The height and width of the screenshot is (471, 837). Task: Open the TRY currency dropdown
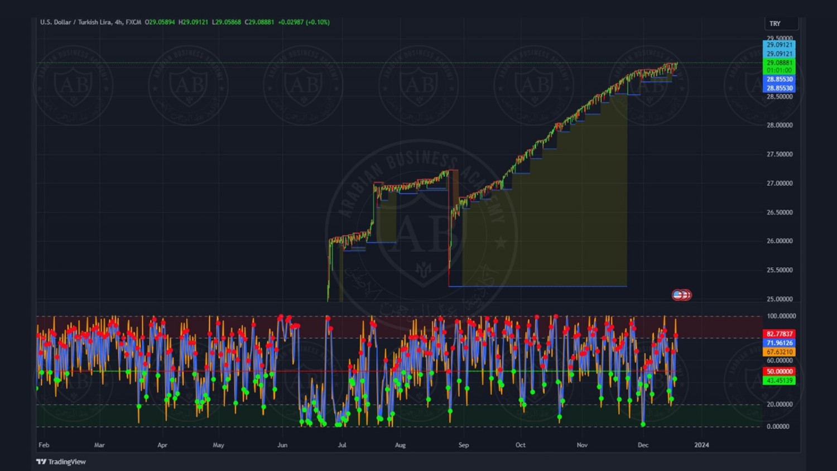tap(781, 23)
